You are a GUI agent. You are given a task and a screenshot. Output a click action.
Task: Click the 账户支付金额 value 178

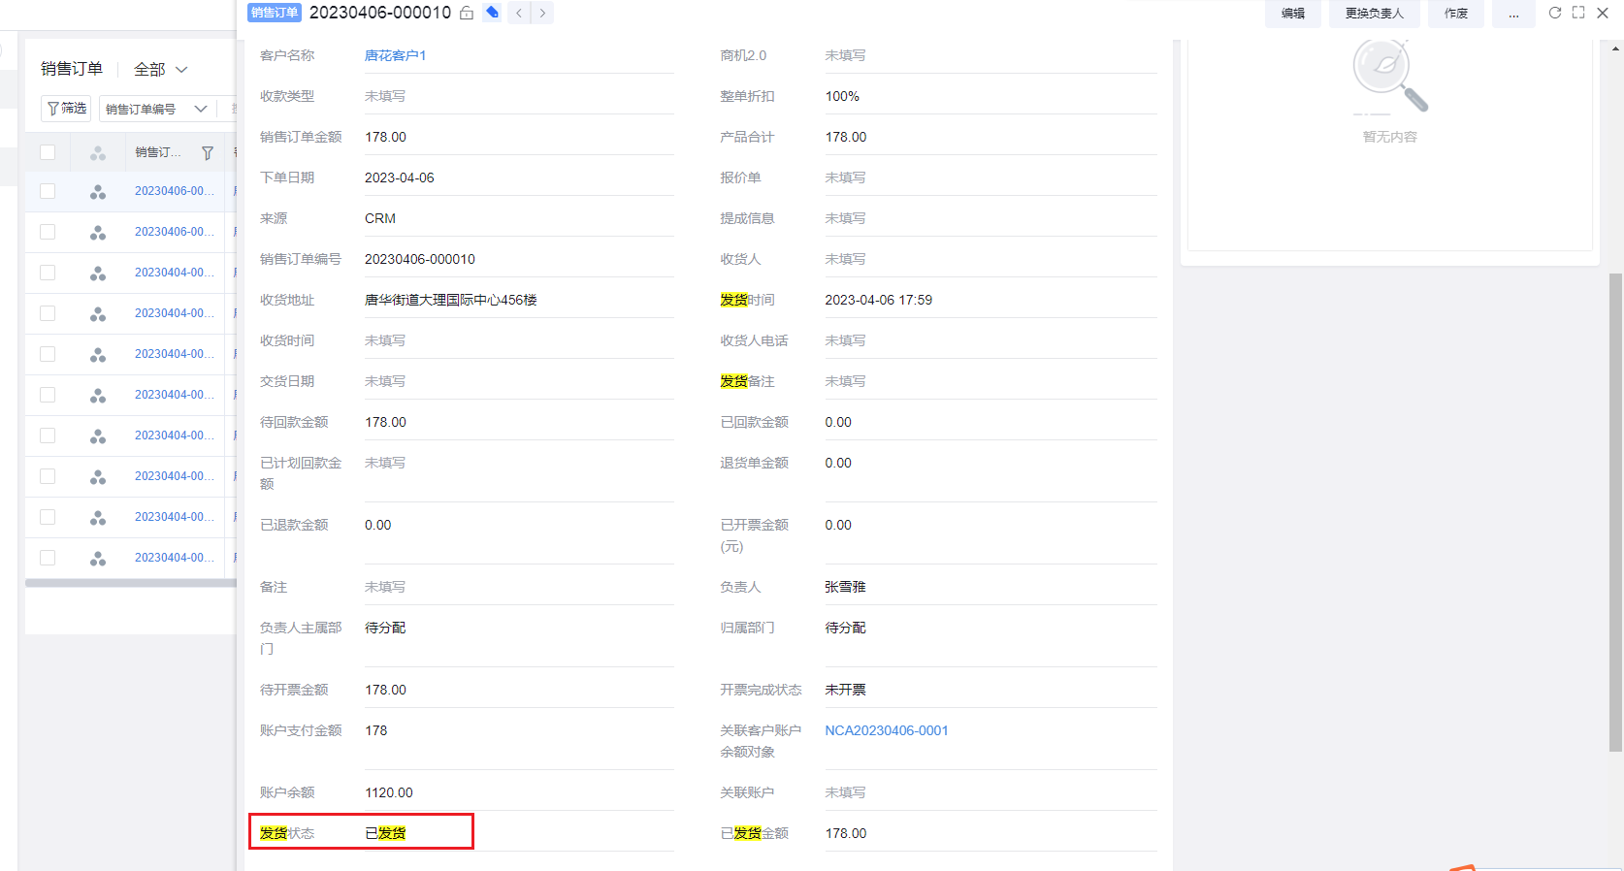pyautogui.click(x=376, y=730)
